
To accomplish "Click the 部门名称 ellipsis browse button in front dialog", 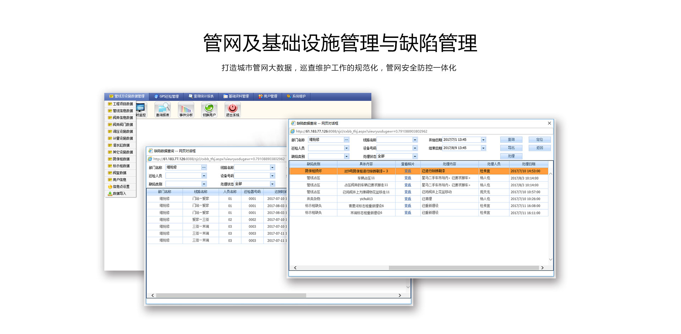I will point(346,140).
